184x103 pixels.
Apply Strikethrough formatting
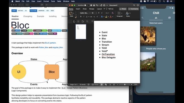point(91,17)
